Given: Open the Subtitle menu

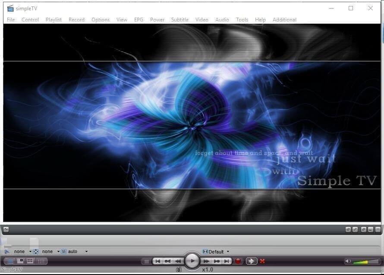Looking at the screenshot, I should point(180,19).
